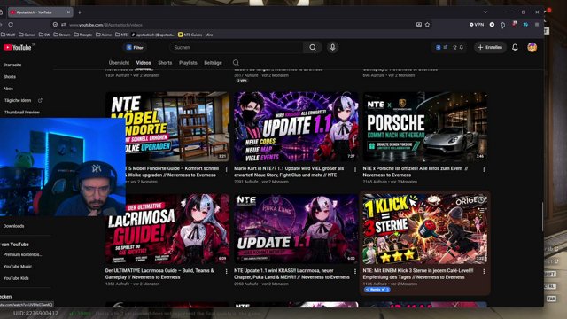
Task: Click the search magnifier button
Action: [x=313, y=47]
